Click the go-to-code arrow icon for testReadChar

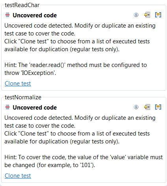[x=147, y=15]
